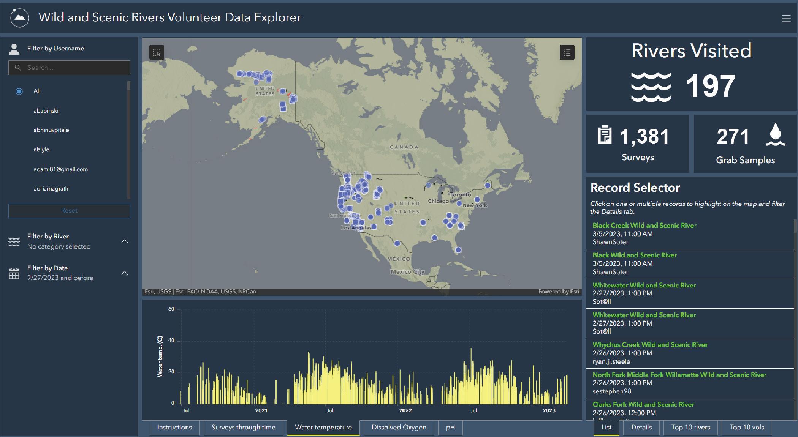
Task: Click the calendar Filter by Date icon
Action: click(x=14, y=273)
